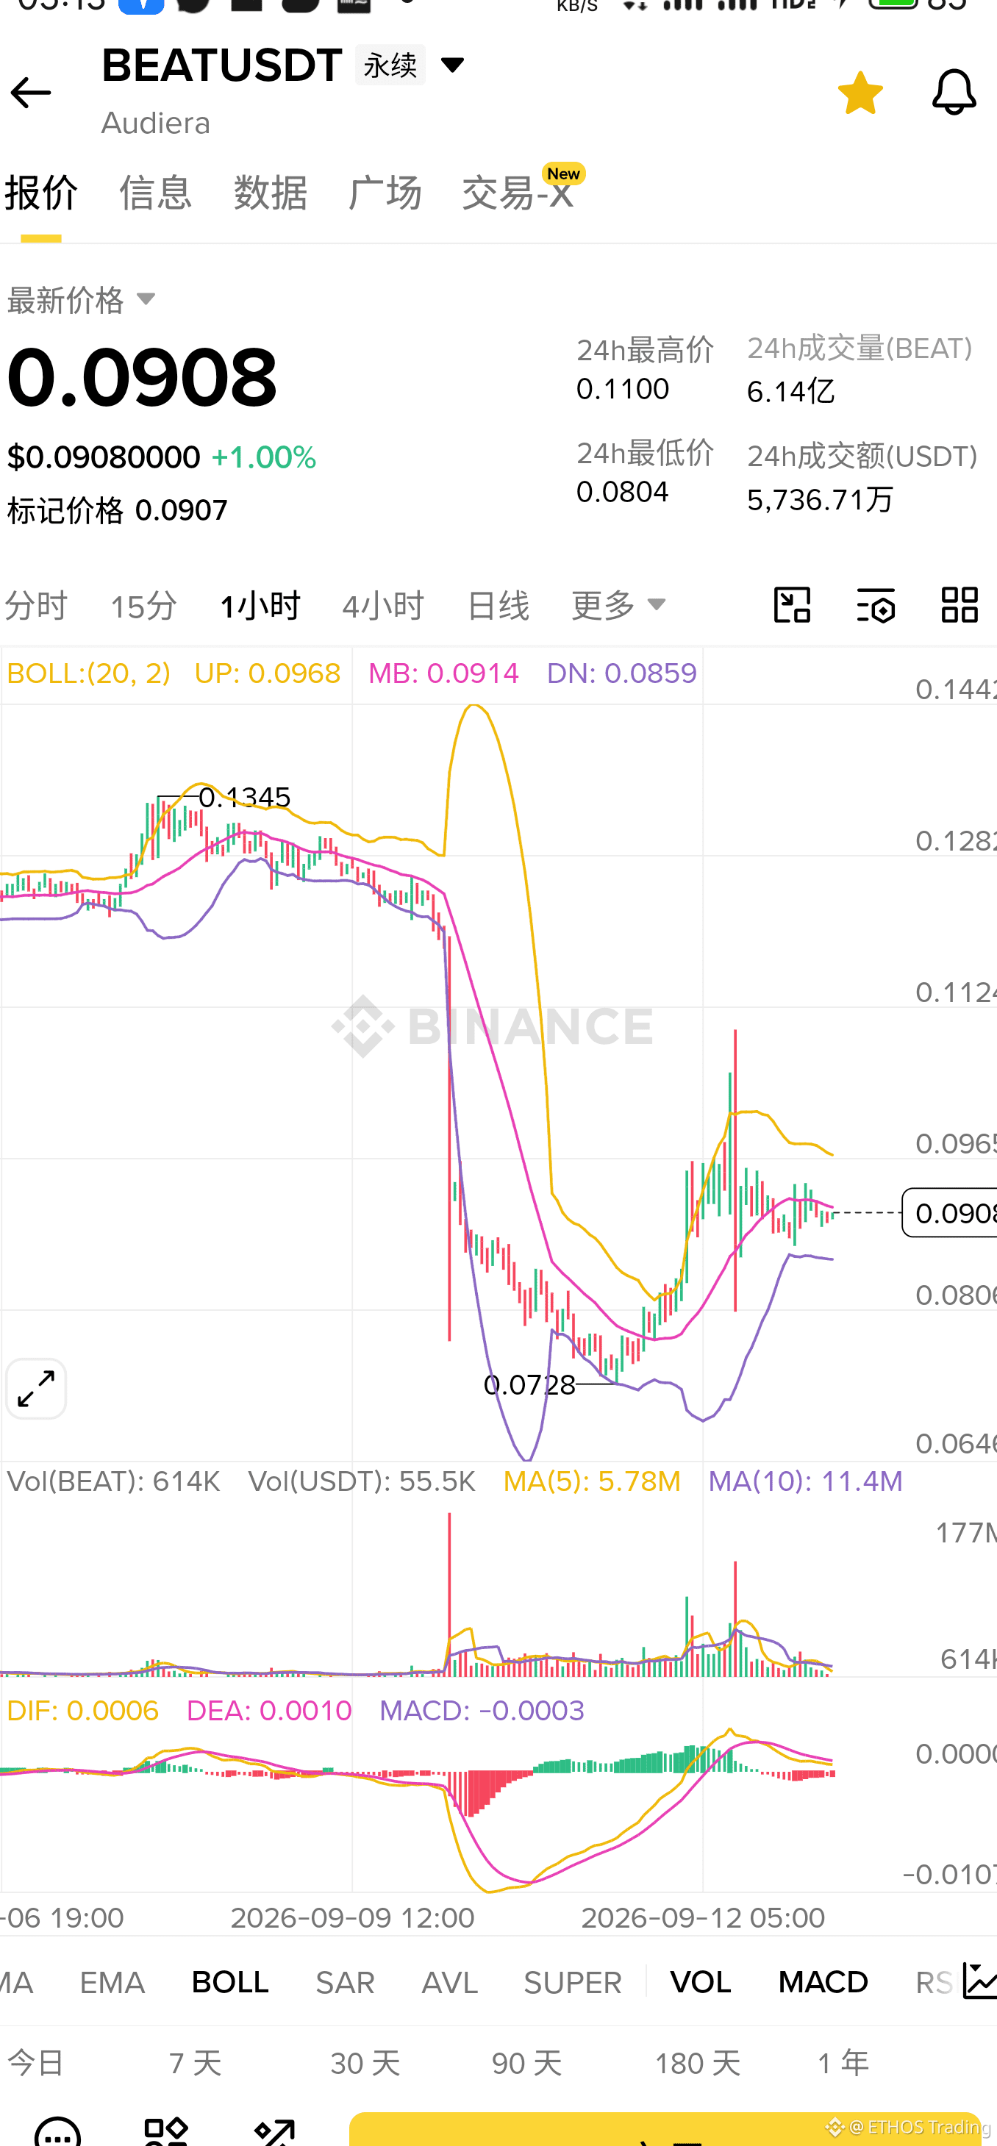Switch to the 数据 tab

point(271,193)
